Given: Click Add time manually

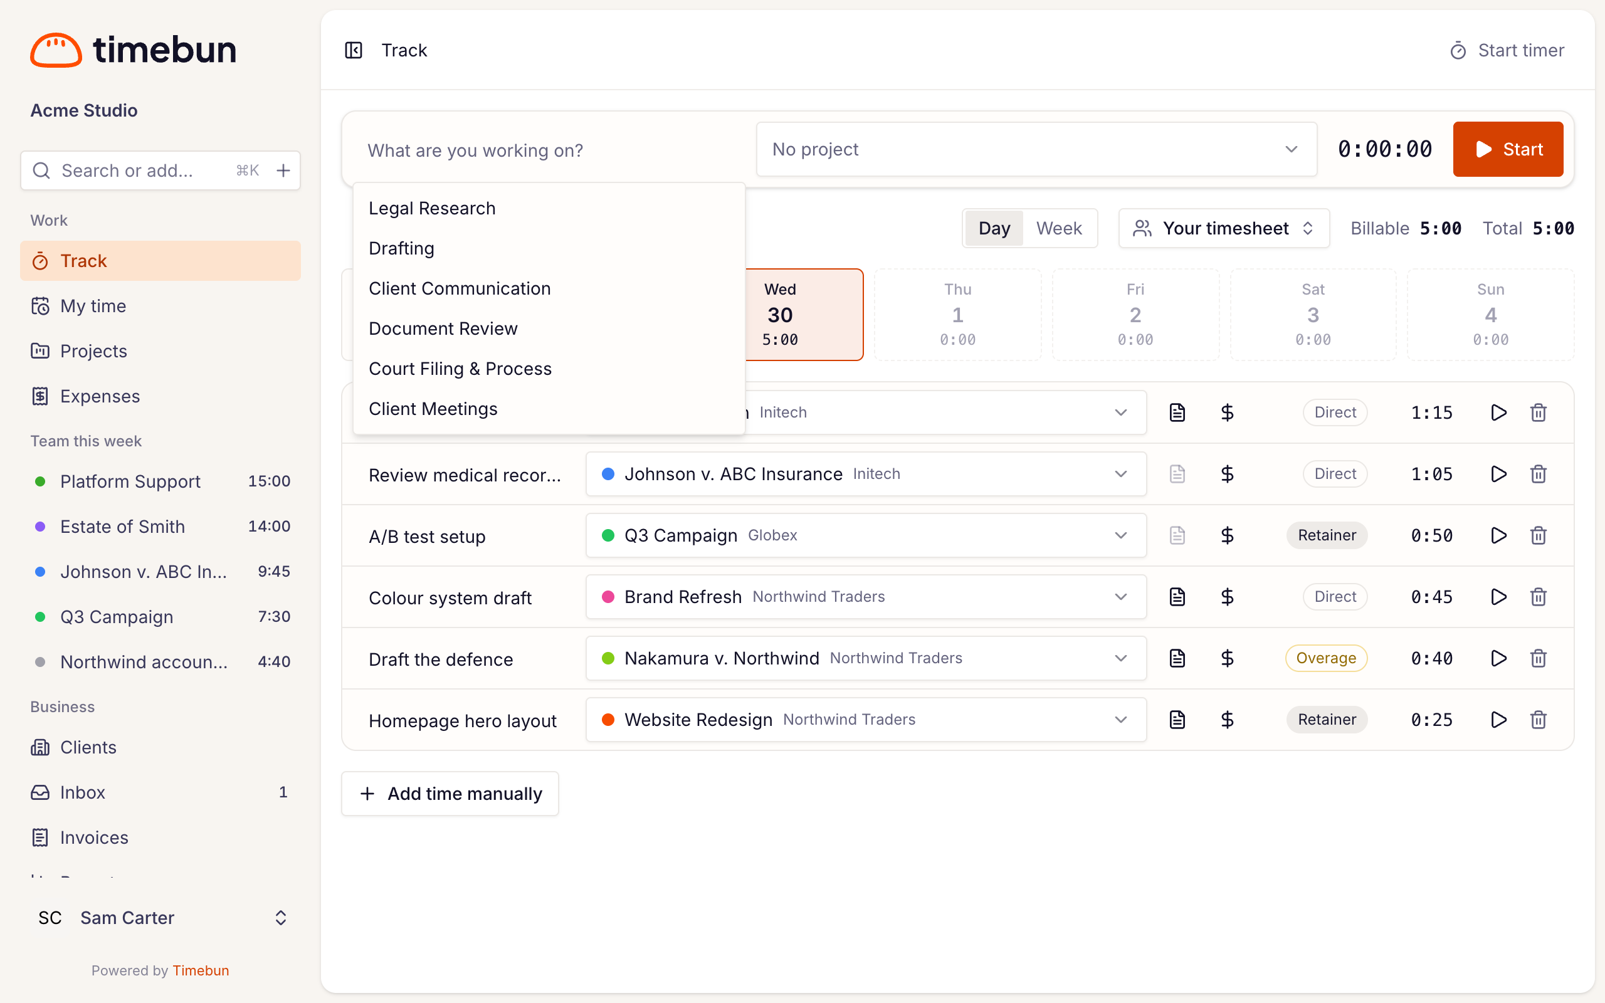Looking at the screenshot, I should (450, 794).
